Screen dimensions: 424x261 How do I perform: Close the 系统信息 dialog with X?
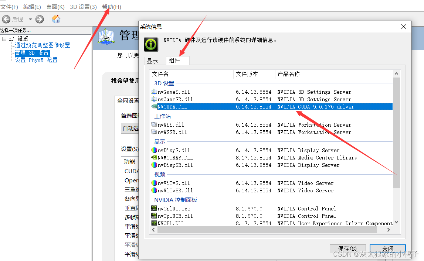(403, 27)
